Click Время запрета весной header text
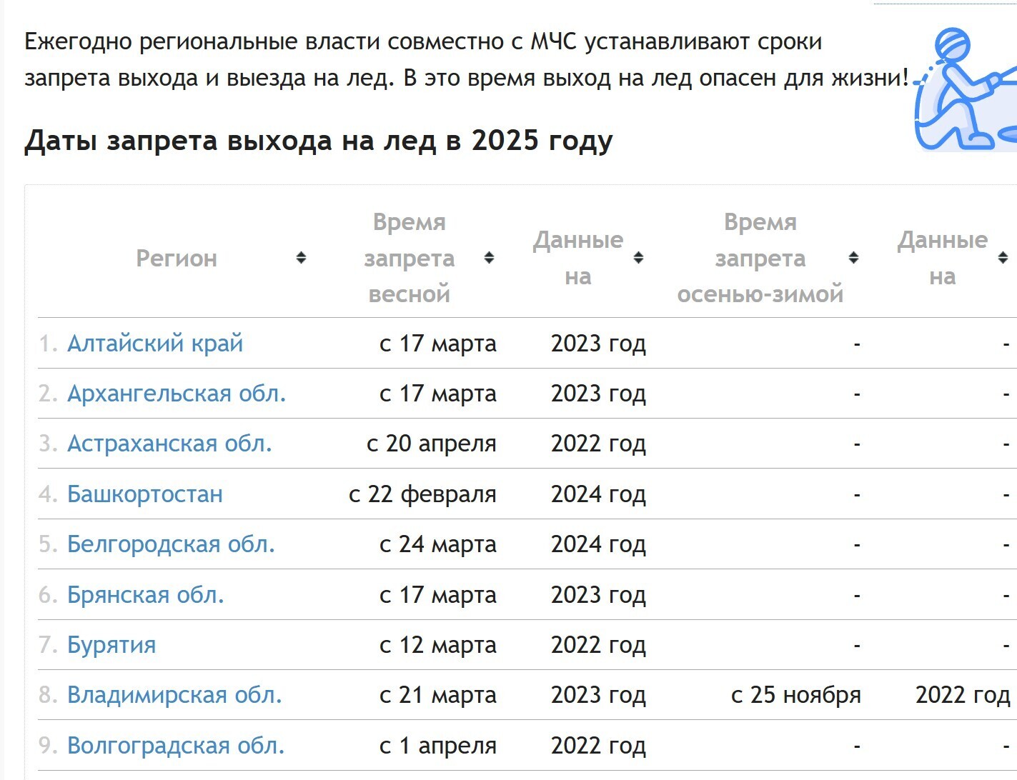This screenshot has width=1017, height=780. (x=409, y=258)
